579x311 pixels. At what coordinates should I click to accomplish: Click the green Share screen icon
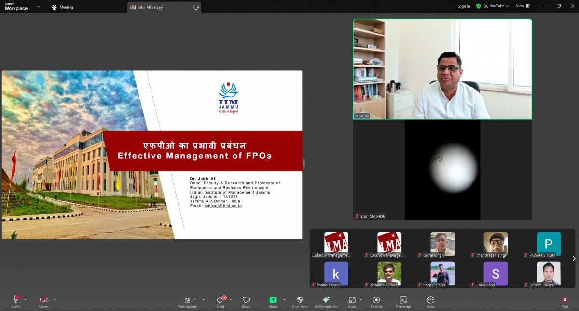(273, 300)
